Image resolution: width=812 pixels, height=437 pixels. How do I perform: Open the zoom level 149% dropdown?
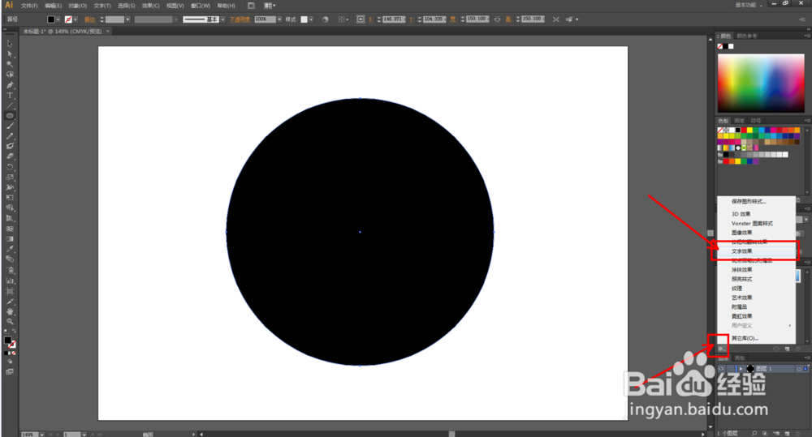point(42,435)
